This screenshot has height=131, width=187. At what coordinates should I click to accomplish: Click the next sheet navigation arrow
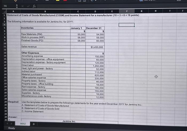pyautogui.click(x=11, y=124)
